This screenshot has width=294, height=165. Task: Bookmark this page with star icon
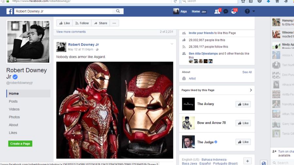tap(243, 1)
